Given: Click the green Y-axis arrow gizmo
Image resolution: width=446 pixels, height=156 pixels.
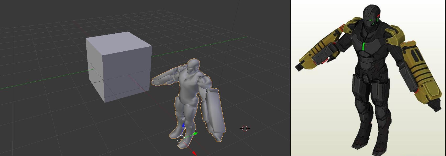Looking at the screenshot, I should [195, 134].
